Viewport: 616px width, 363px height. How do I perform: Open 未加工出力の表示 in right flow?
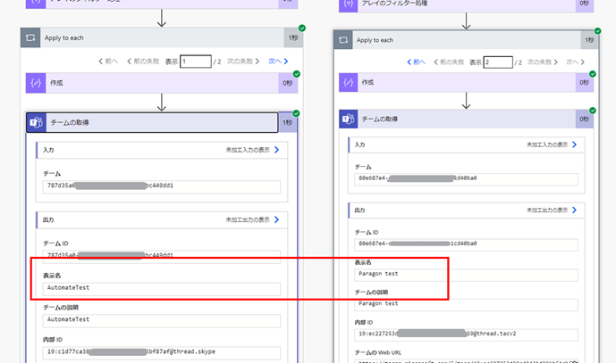[x=552, y=210]
